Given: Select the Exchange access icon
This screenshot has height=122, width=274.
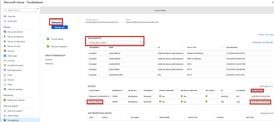Looking at the screenshot, I should click(5, 70).
